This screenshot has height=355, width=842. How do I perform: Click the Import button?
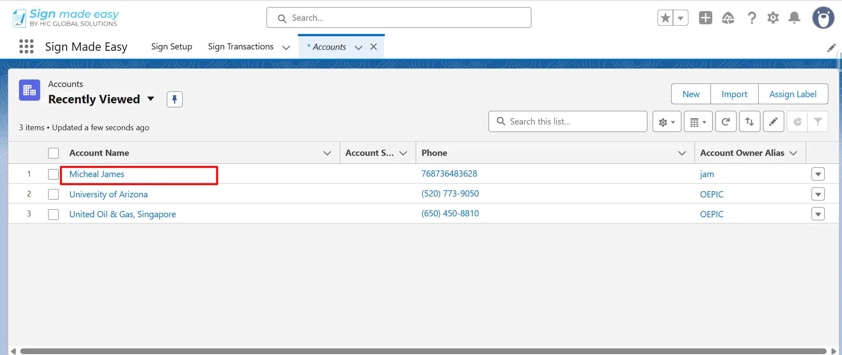click(x=734, y=94)
